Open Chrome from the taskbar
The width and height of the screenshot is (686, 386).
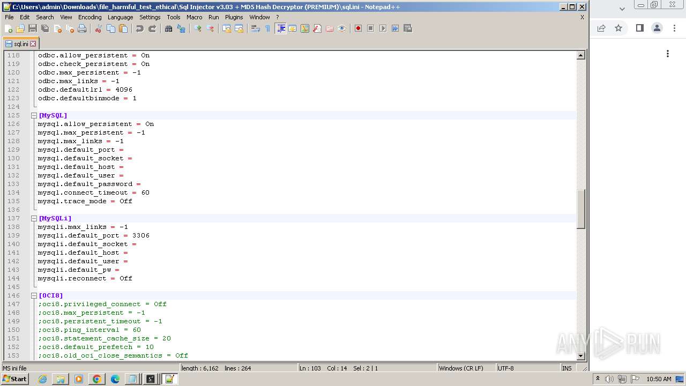pos(97,379)
